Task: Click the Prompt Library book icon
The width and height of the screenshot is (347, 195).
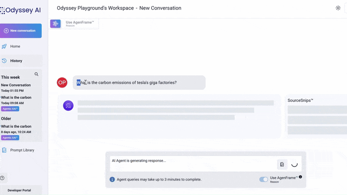Action: (4, 150)
